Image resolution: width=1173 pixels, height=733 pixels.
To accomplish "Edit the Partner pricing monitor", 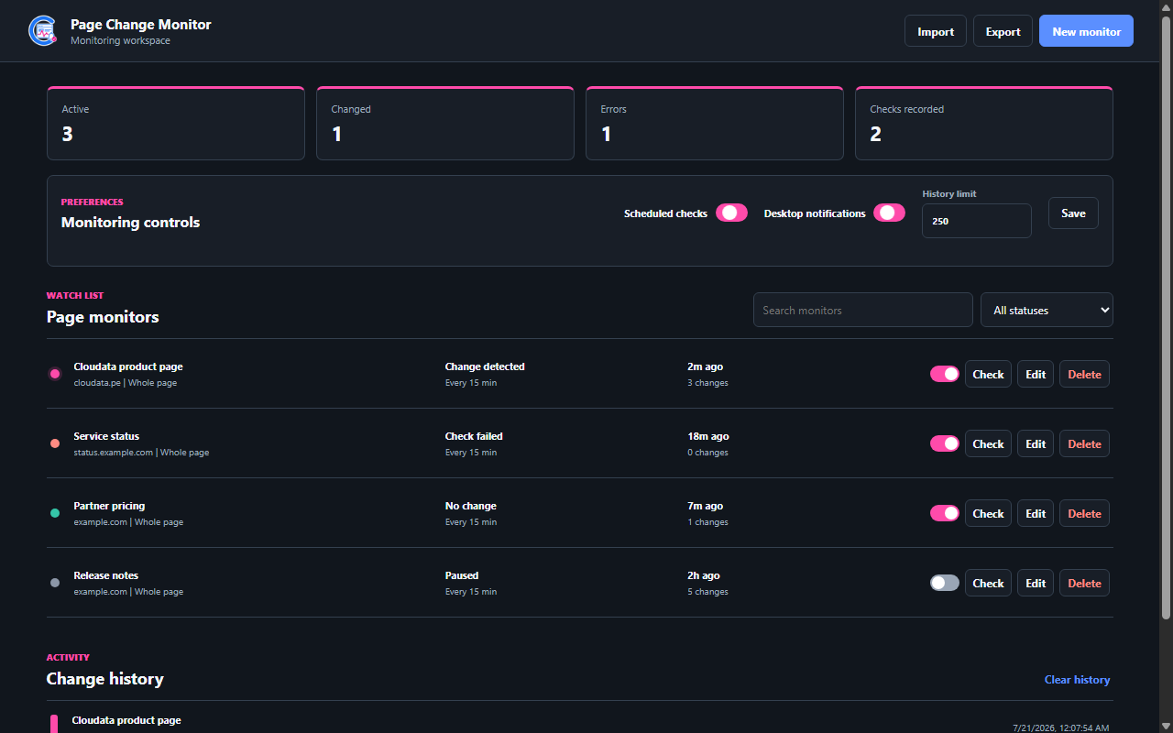I will (x=1036, y=513).
